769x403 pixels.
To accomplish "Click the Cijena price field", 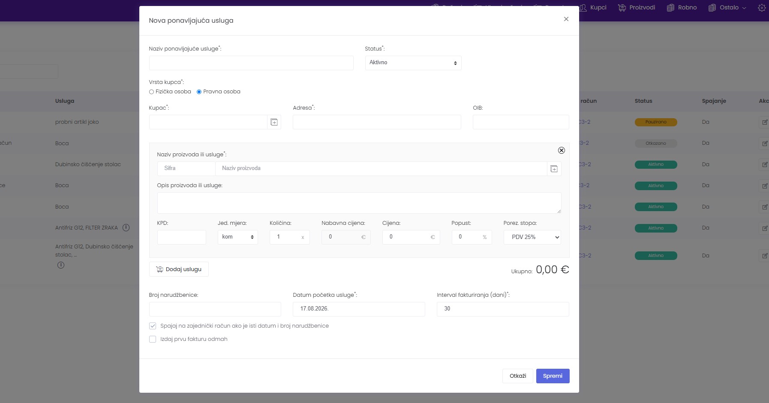I will click(411, 237).
